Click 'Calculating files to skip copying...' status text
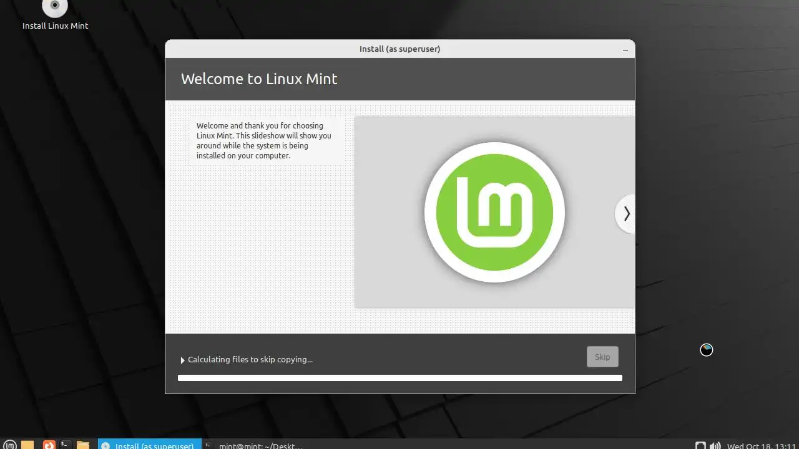Viewport: 799px width, 449px height. [x=250, y=359]
